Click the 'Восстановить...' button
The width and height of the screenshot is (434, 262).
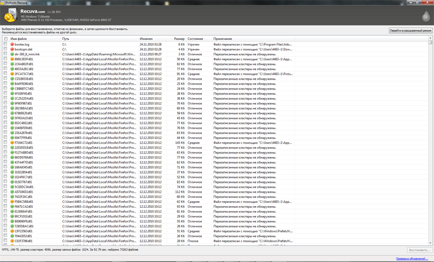[419, 250]
